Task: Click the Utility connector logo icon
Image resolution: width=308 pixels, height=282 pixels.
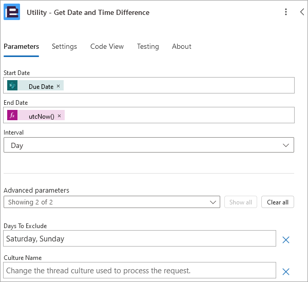Action: pyautogui.click(x=12, y=12)
